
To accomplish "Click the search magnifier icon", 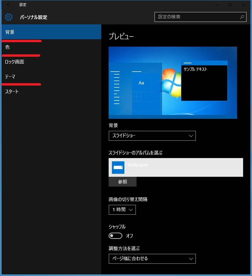I will 242,17.
